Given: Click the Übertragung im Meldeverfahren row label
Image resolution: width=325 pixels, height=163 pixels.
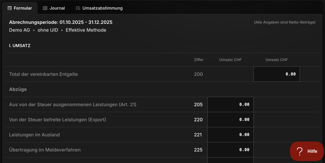Looking at the screenshot, I should click(x=45, y=150).
